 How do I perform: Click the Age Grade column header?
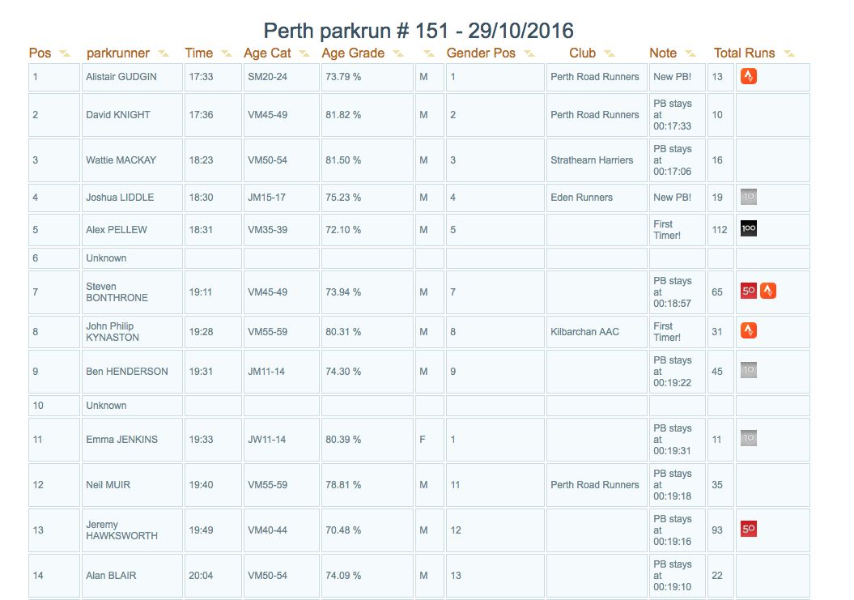(353, 53)
